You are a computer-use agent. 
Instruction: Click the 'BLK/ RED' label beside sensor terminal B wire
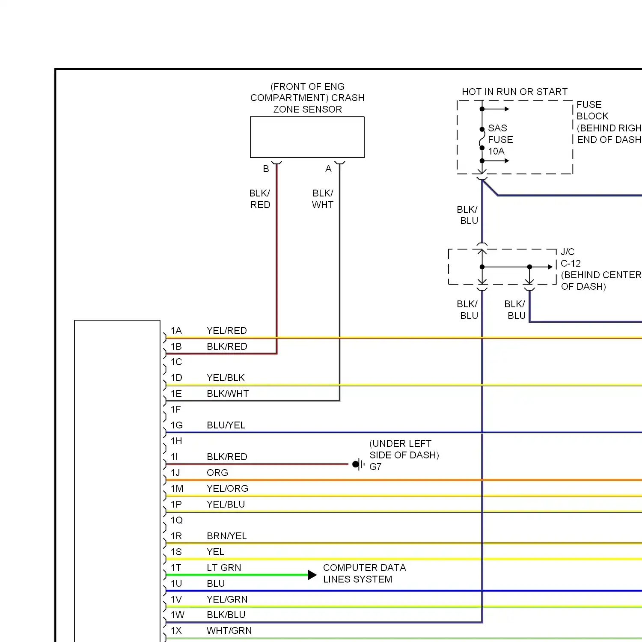pyautogui.click(x=260, y=199)
